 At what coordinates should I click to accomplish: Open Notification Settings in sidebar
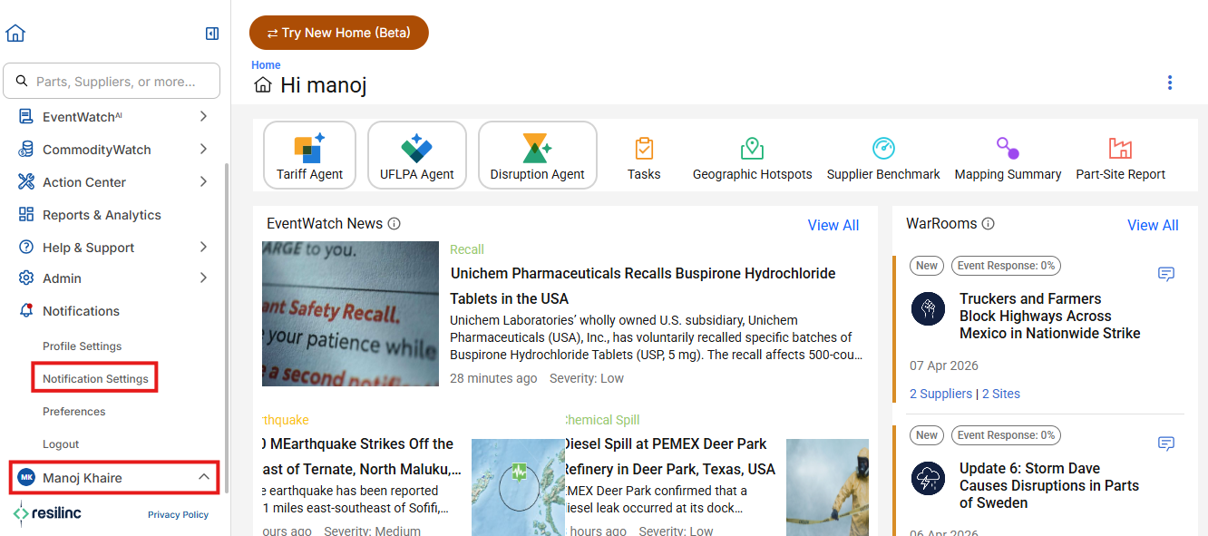pos(95,378)
